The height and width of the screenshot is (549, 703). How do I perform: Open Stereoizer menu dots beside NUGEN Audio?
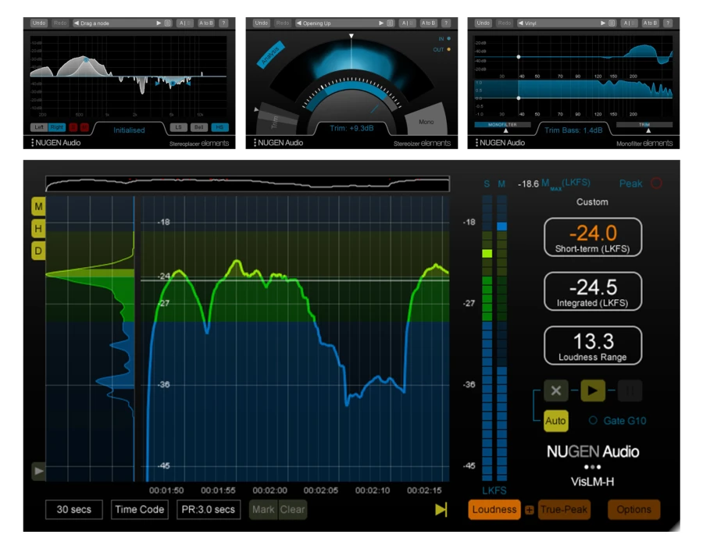tap(255, 142)
